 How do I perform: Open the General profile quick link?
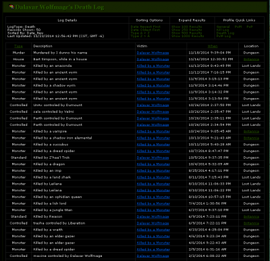pyautogui.click(x=223, y=26)
